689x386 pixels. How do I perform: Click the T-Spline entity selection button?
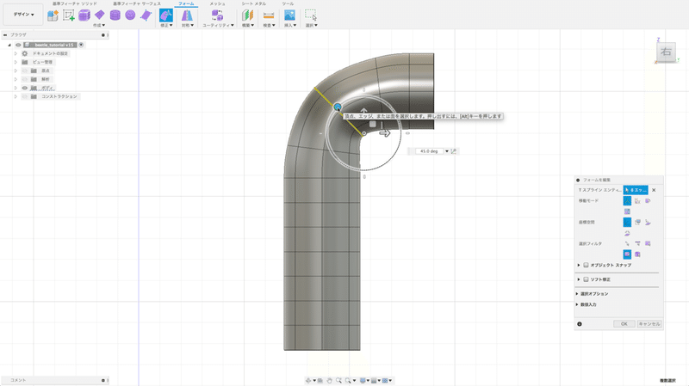636,190
